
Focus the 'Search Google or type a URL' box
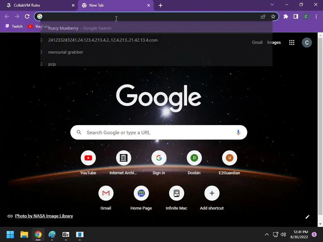pos(159,132)
